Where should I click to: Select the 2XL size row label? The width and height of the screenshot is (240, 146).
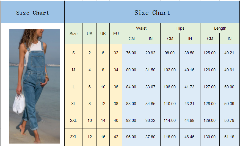point(73,120)
